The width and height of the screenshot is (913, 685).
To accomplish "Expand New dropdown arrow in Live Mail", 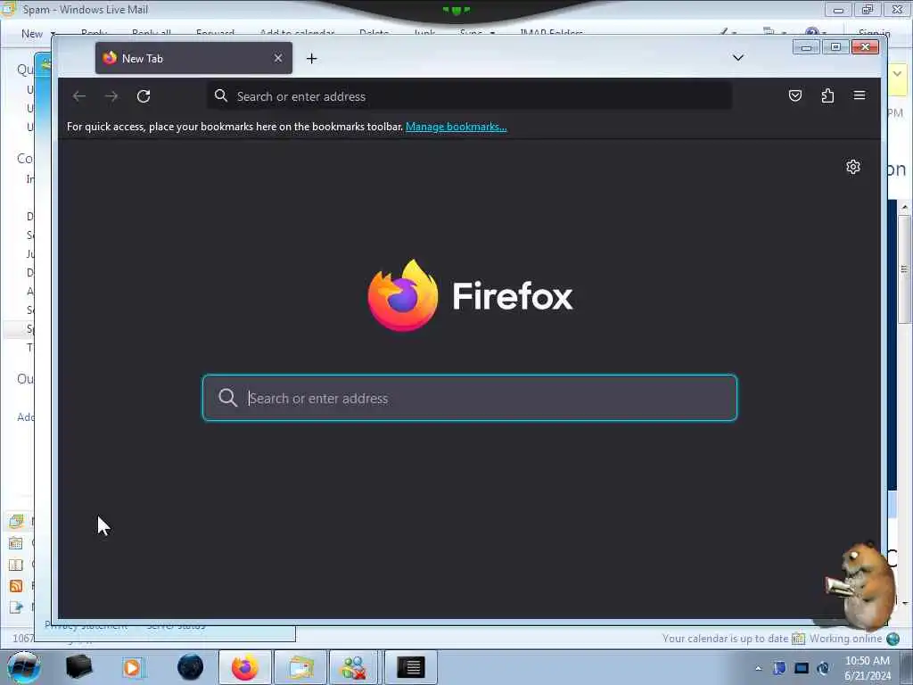I will pos(53,34).
